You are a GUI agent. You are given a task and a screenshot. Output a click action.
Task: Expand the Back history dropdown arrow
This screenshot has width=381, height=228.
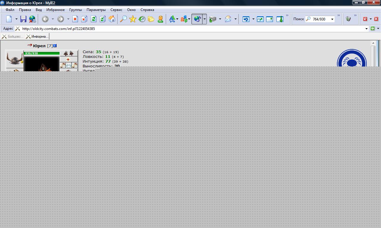pos(53,19)
